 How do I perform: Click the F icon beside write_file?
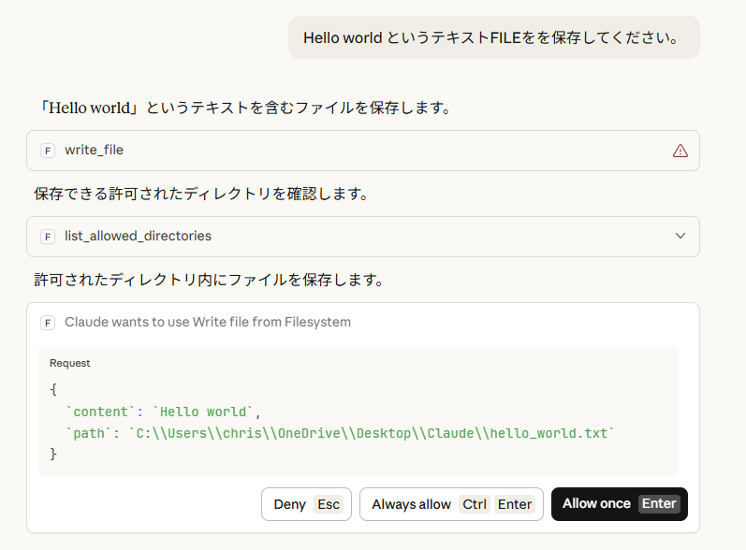(x=48, y=151)
